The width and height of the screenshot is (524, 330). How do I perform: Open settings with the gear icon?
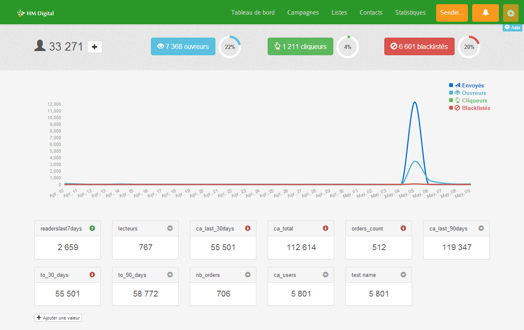510,13
